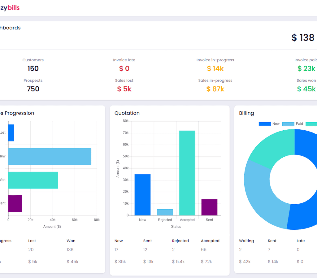
Task: Toggle the New legend item in Billing
Action: pyautogui.click(x=269, y=124)
